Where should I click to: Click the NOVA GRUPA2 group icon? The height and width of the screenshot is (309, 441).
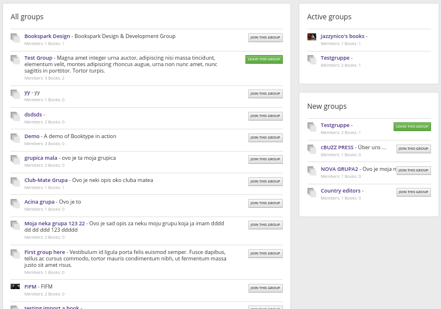[312, 171]
